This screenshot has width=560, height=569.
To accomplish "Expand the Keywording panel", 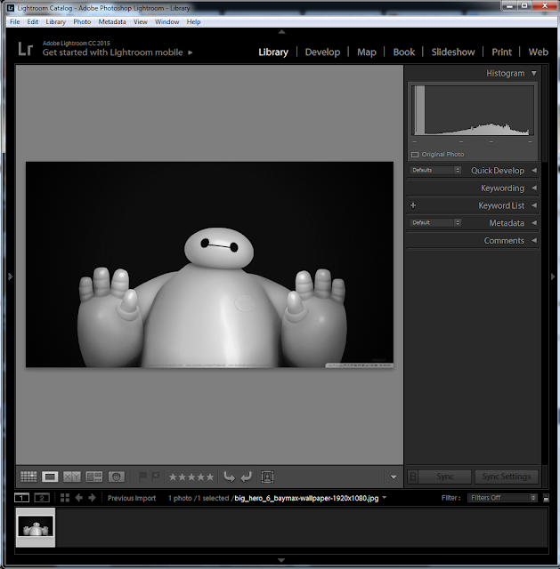I will coord(534,188).
